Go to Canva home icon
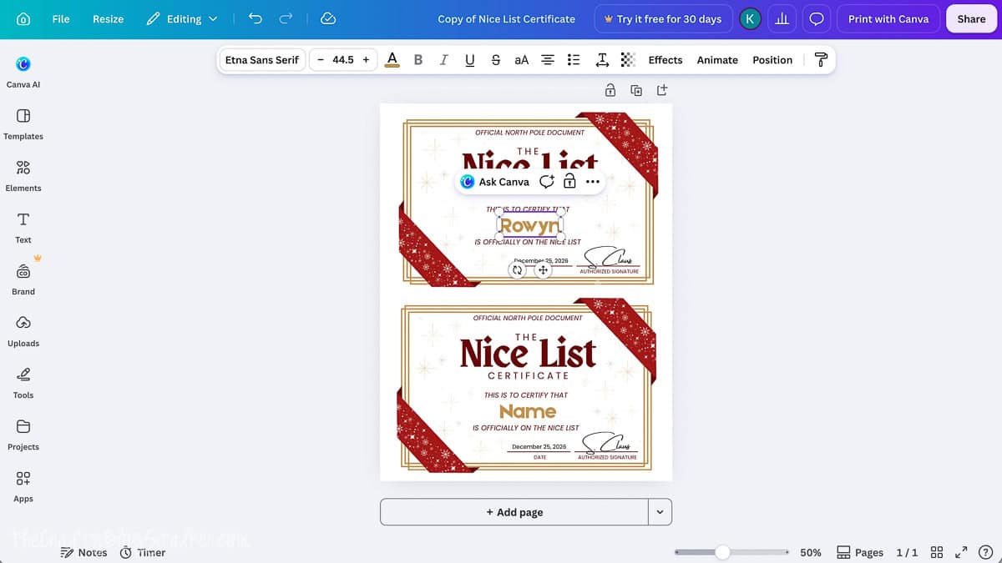1002x563 pixels. 23,18
